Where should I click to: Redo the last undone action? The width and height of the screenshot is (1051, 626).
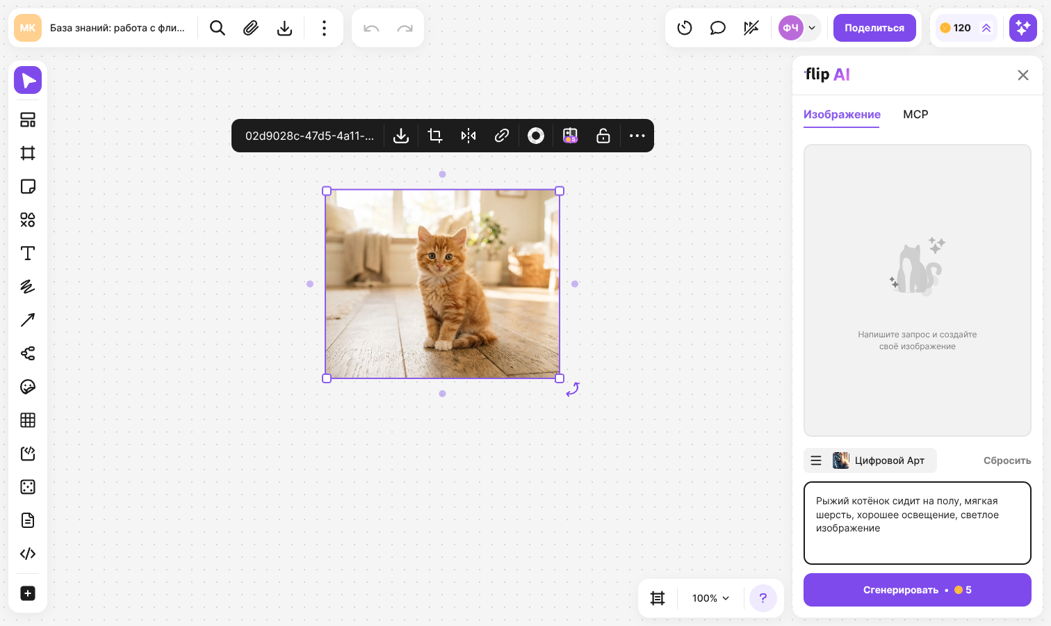click(x=405, y=28)
